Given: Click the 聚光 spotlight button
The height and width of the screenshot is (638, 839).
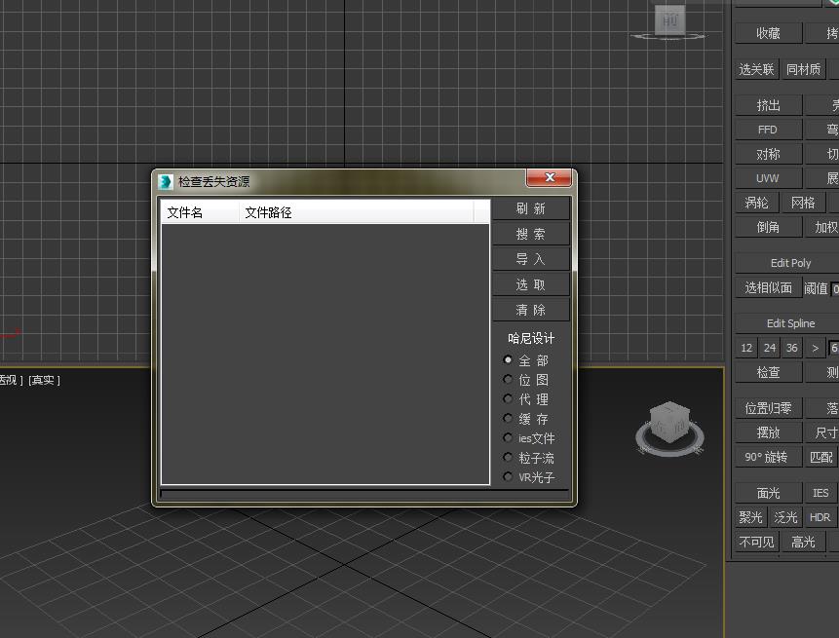Looking at the screenshot, I should tap(750, 517).
